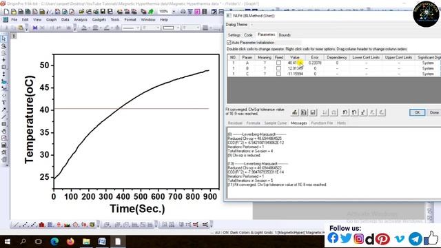Click the Scatter plot icon in bottom toolbar
The width and height of the screenshot is (441, 248).
point(25,225)
